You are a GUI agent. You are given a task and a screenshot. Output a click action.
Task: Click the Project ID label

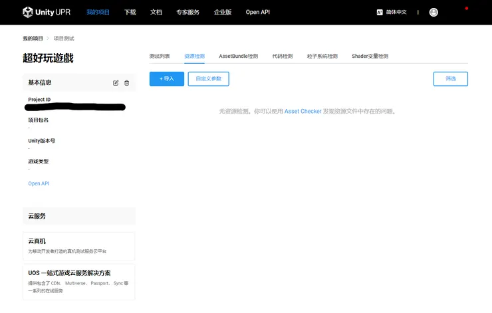pos(39,100)
